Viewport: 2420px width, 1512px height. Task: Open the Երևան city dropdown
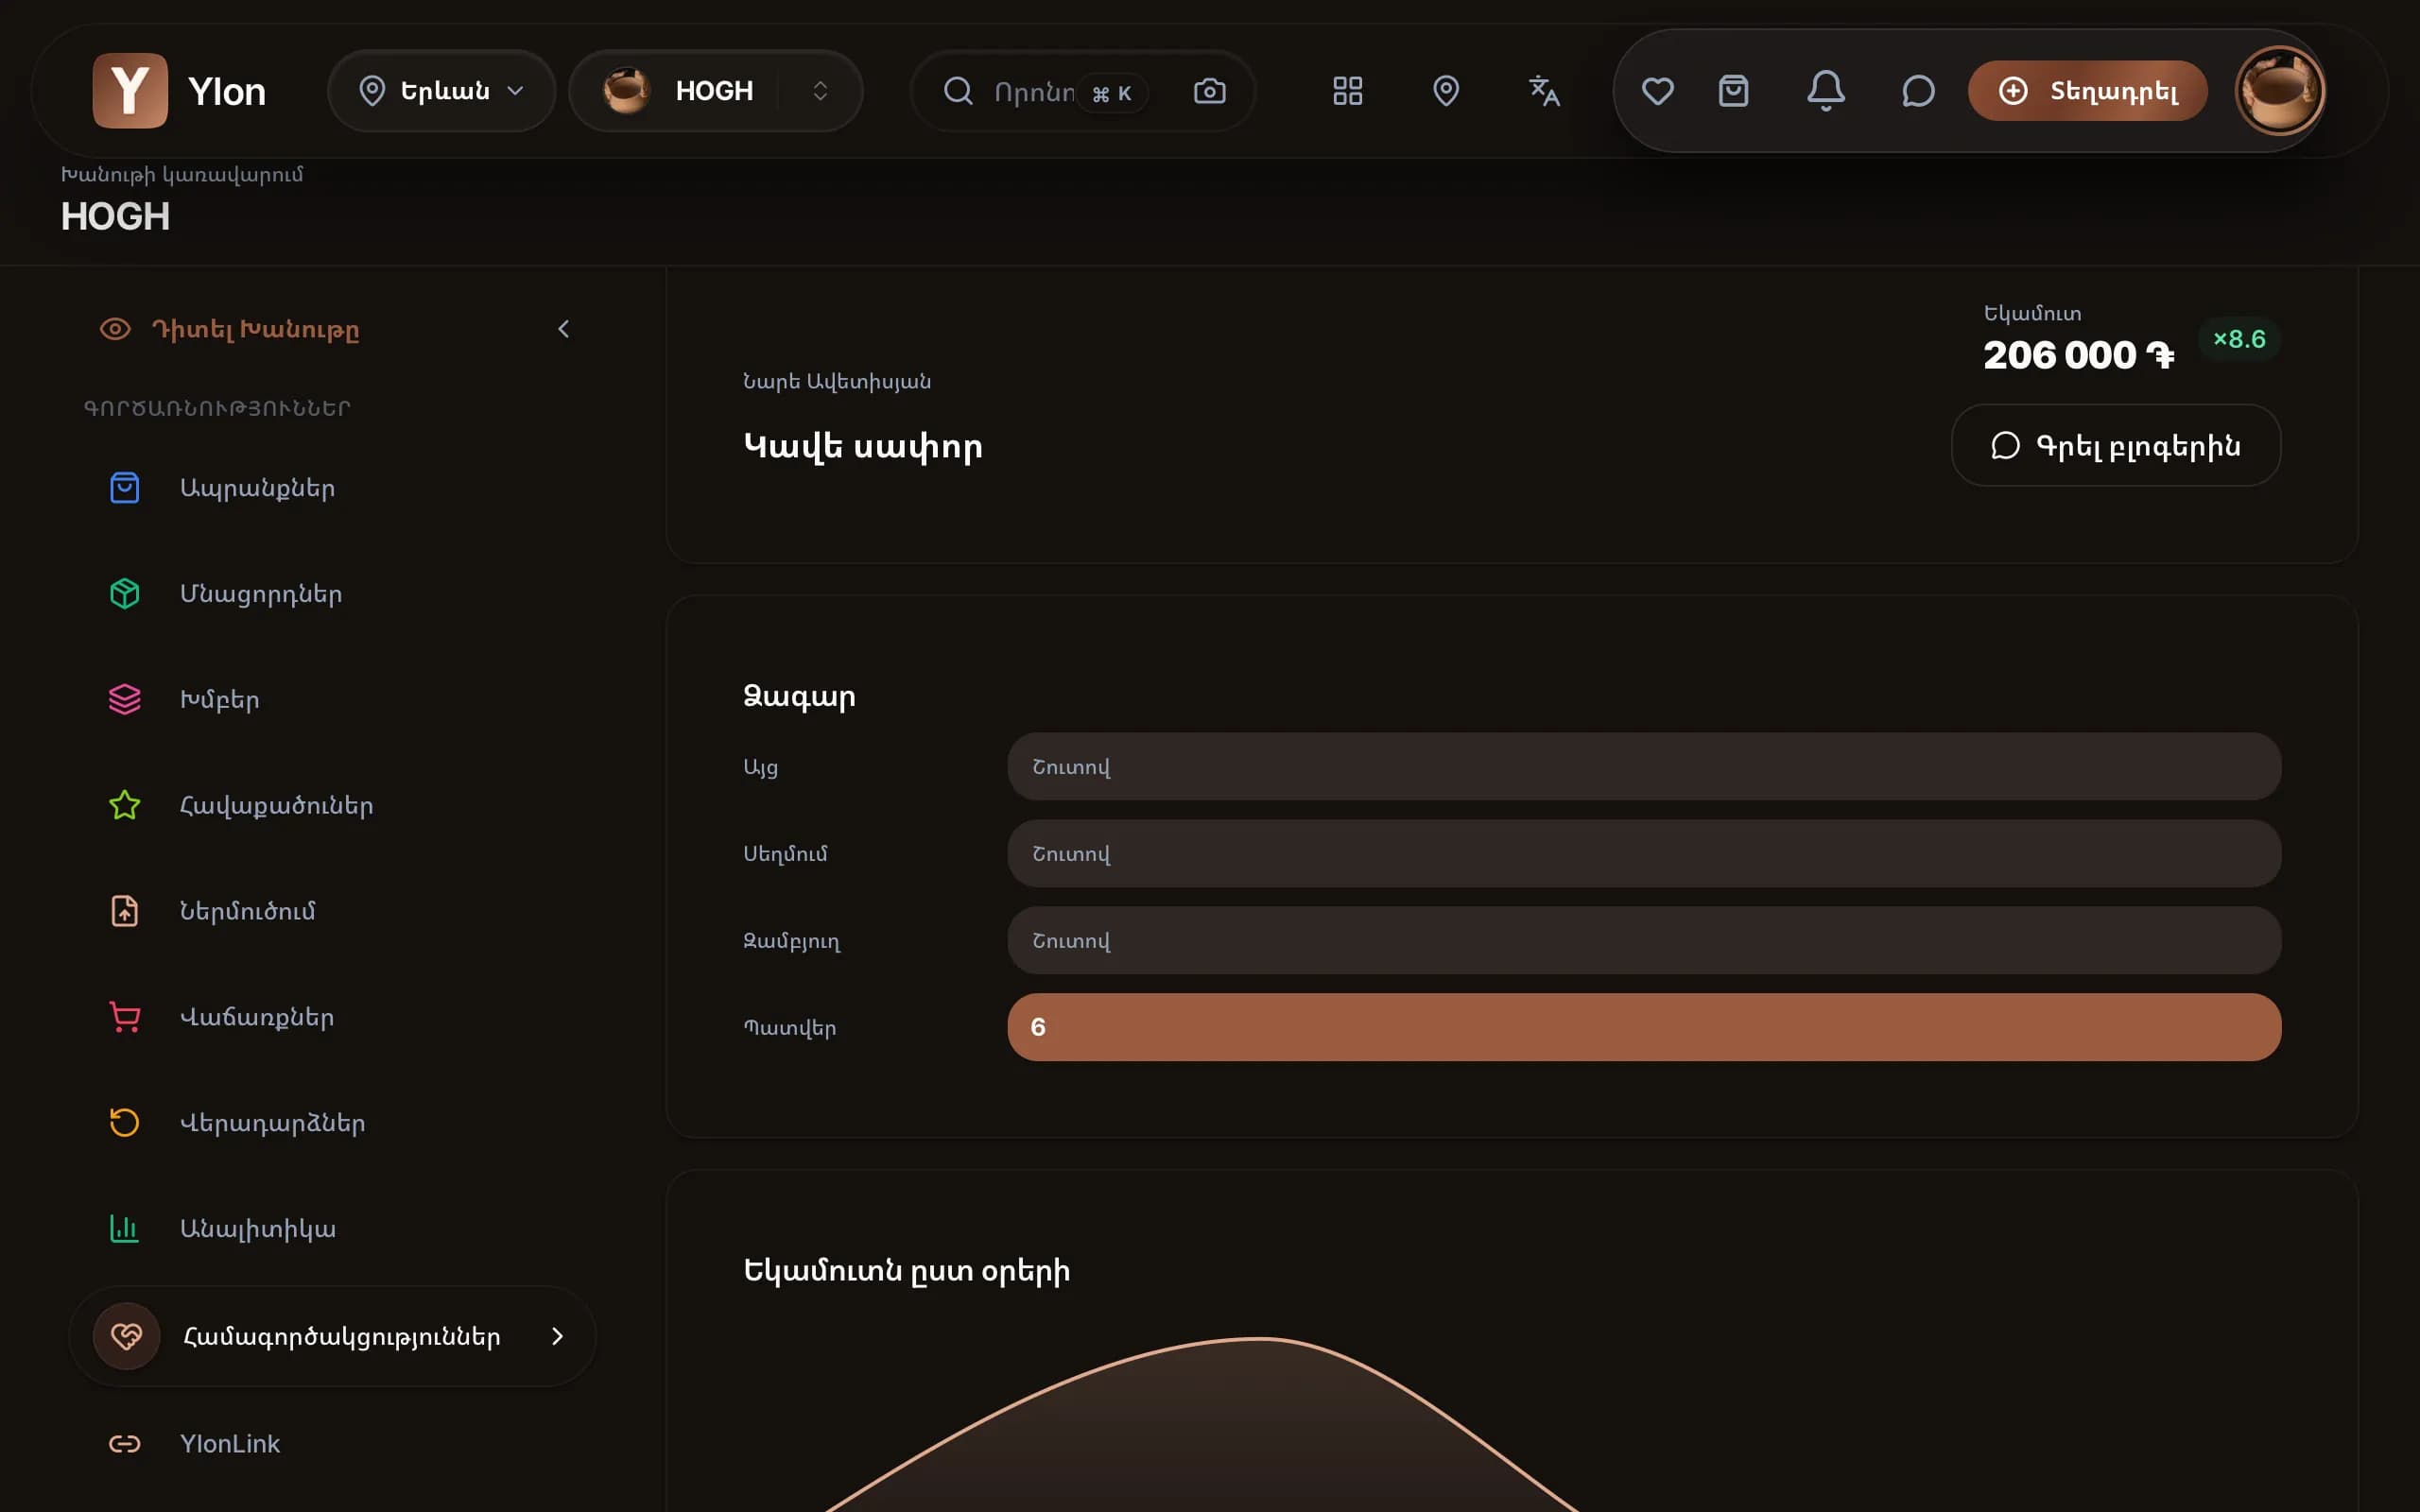point(441,91)
